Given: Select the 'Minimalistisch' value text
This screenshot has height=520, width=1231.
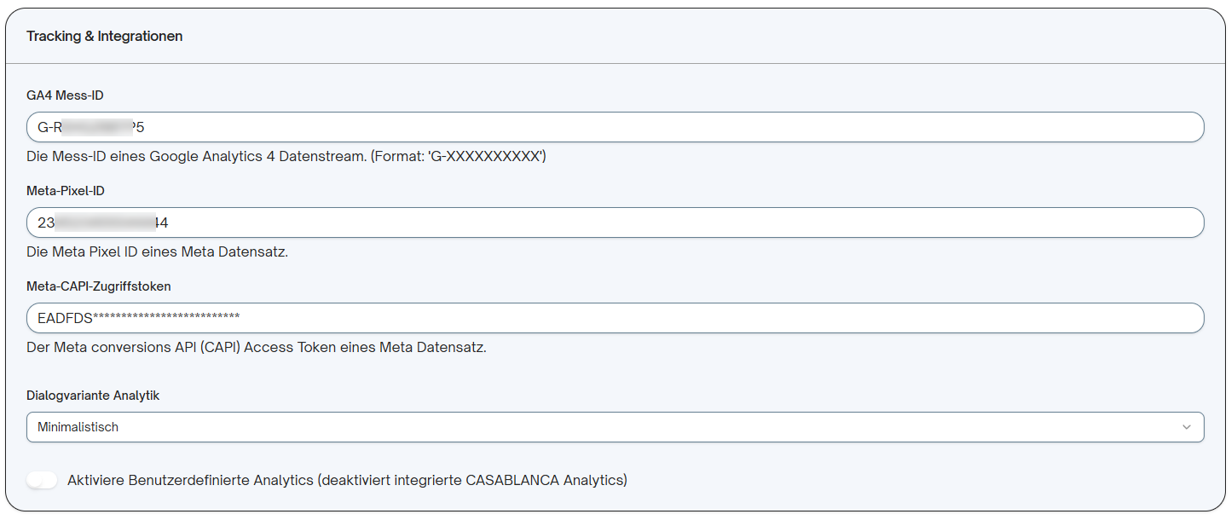Looking at the screenshot, I should click(x=78, y=427).
